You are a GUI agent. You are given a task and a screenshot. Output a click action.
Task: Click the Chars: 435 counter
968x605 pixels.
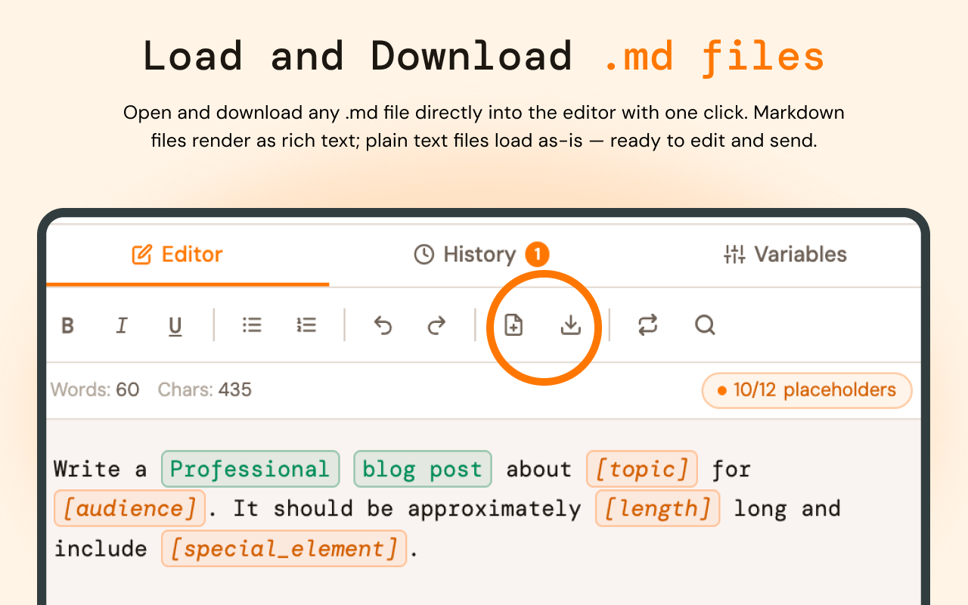(205, 390)
